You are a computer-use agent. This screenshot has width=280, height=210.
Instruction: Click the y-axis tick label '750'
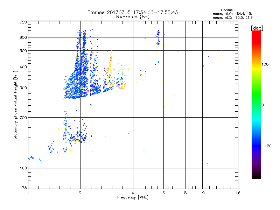click(23, 22)
